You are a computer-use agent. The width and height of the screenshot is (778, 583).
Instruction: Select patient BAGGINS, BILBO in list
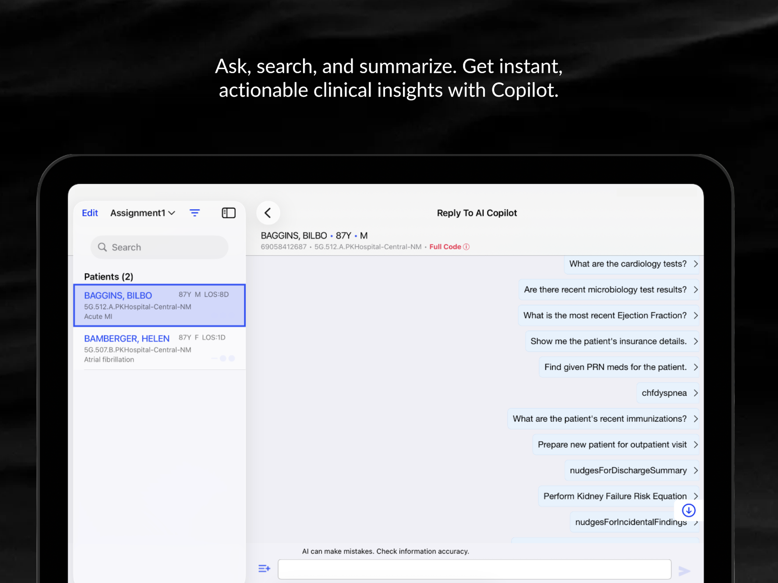click(x=159, y=305)
